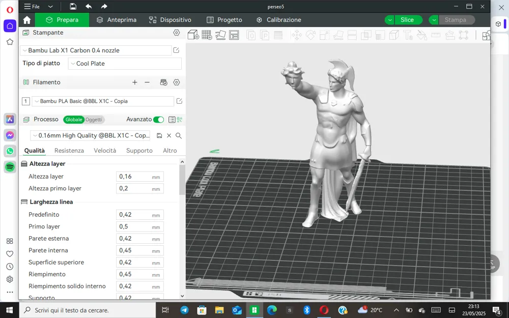Open printer settings gear in Stampante

pyautogui.click(x=176, y=33)
